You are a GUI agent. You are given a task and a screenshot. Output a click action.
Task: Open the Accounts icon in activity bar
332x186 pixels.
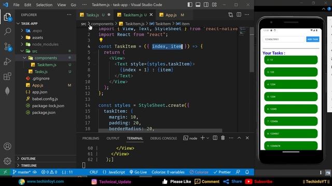[x=7, y=146]
